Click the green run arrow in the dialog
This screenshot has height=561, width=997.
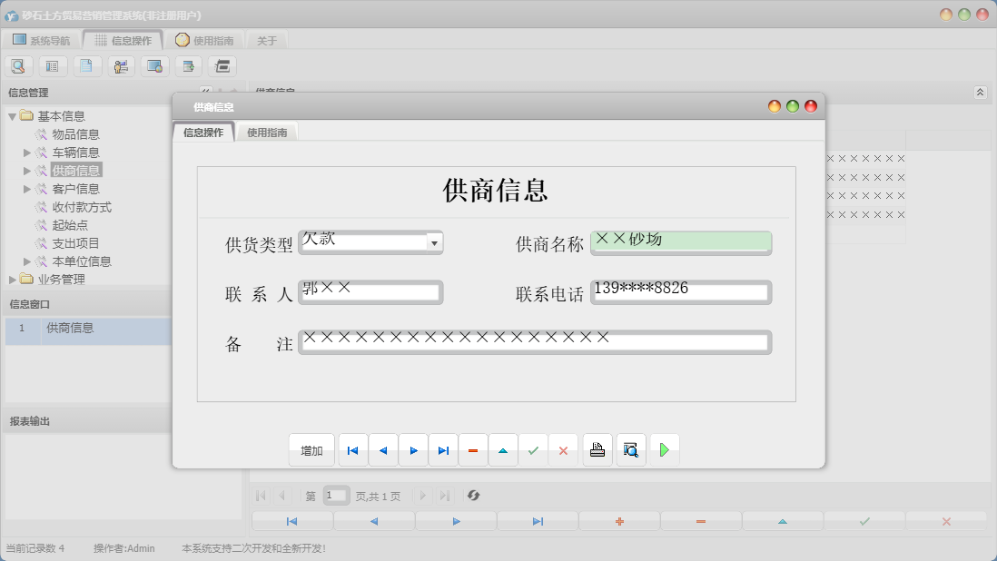(664, 448)
